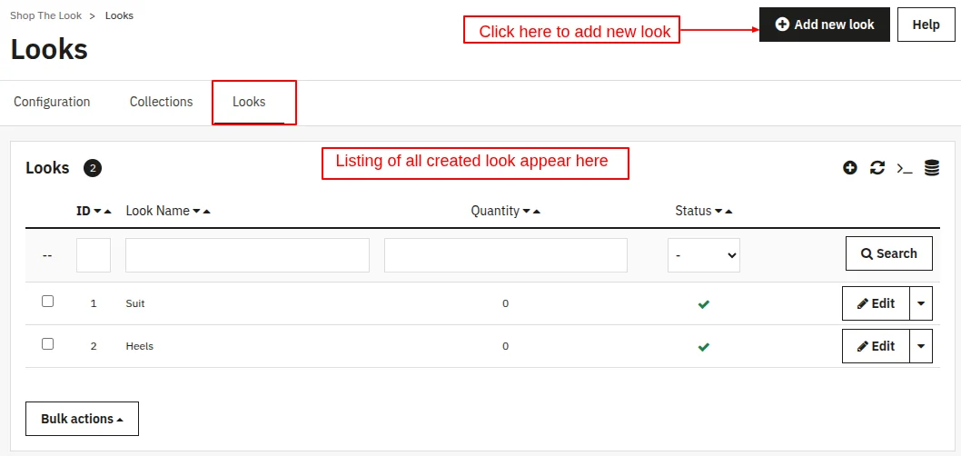Viewport: 961px width, 456px height.
Task: Click the Add new look button
Action: 825,25
